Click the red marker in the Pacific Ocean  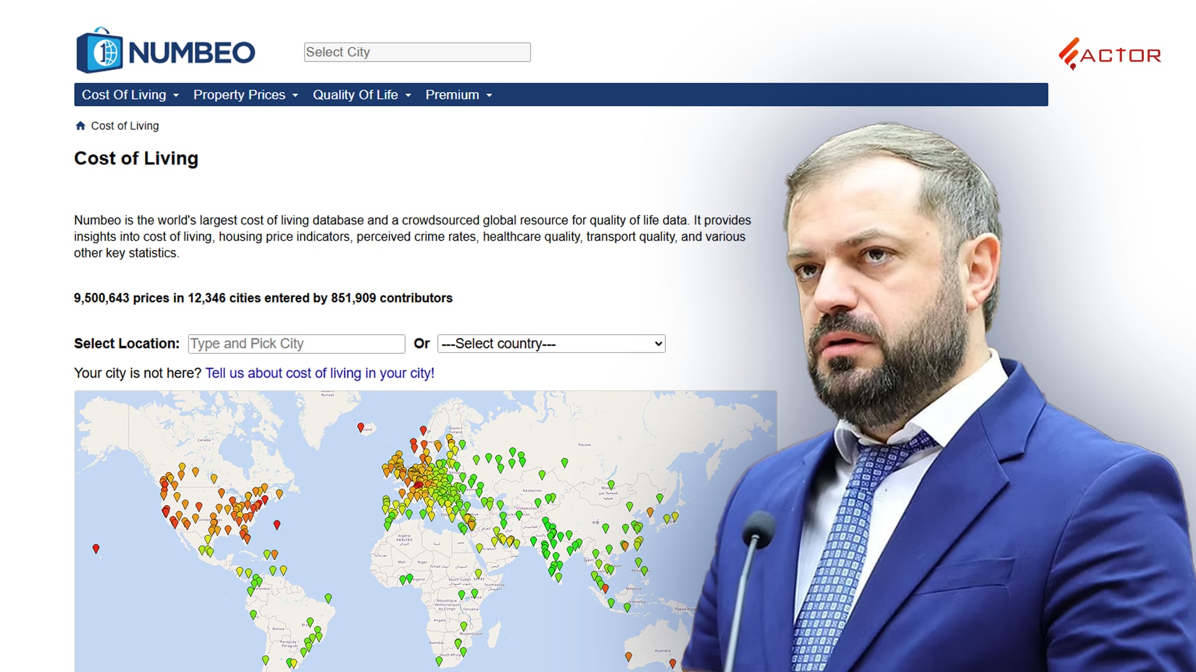point(96,549)
